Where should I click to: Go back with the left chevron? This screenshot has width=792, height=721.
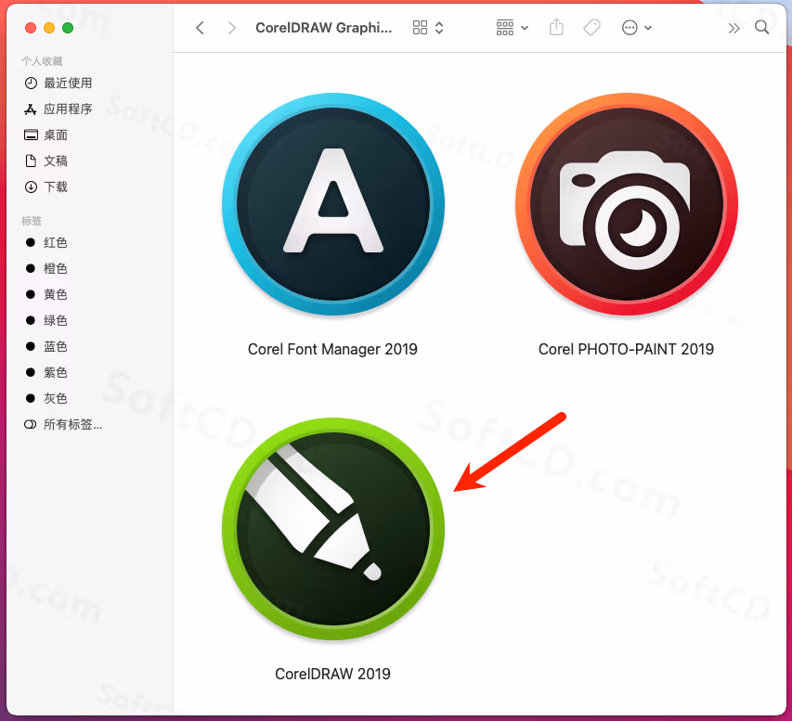tap(200, 28)
